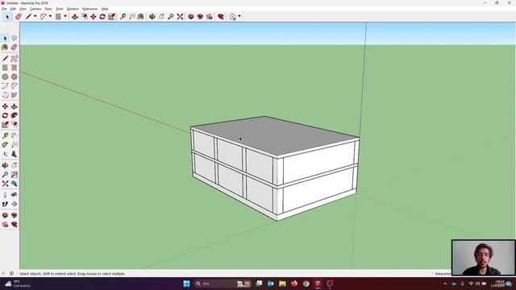
Task: Pick the 3D Text tool
Action: [x=15, y=154]
